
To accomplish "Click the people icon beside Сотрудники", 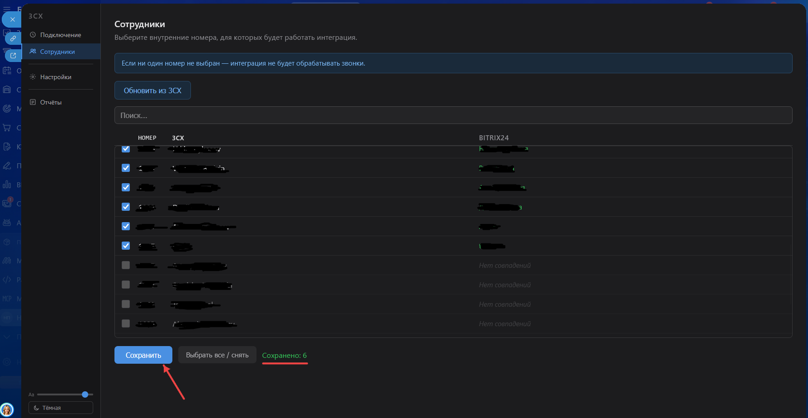I will coord(33,52).
